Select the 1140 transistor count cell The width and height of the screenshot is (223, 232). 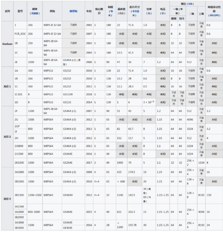[122, 195]
